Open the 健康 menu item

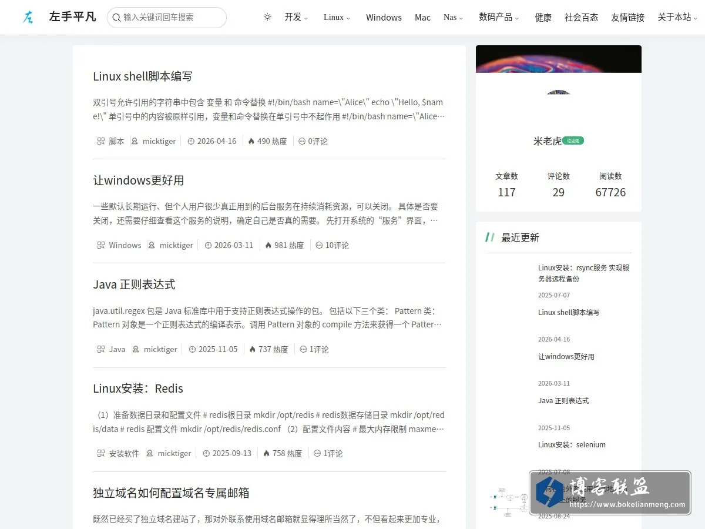(x=543, y=17)
